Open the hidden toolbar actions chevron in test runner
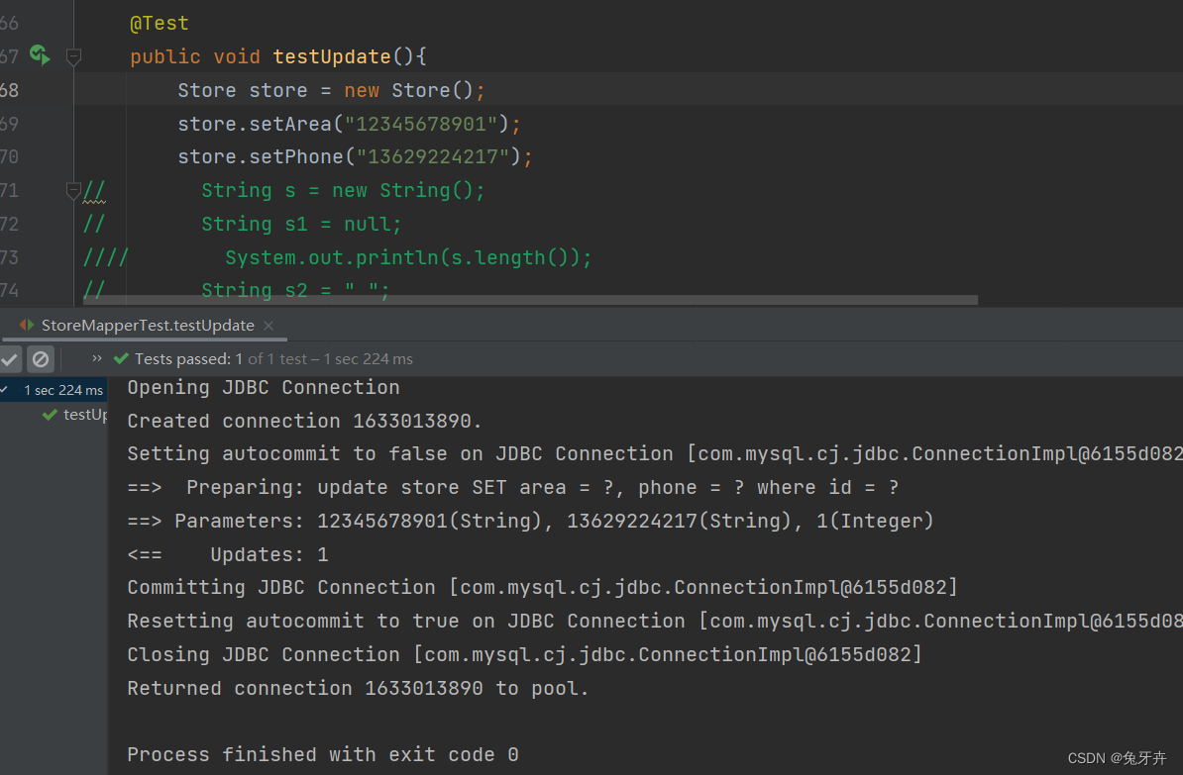This screenshot has height=775, width=1183. 95,358
